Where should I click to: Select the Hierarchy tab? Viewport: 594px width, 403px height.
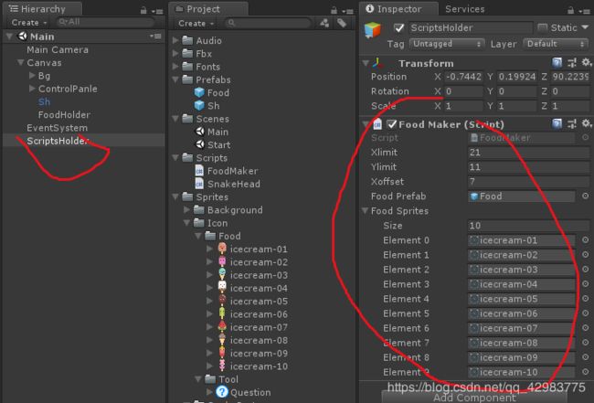click(x=37, y=8)
